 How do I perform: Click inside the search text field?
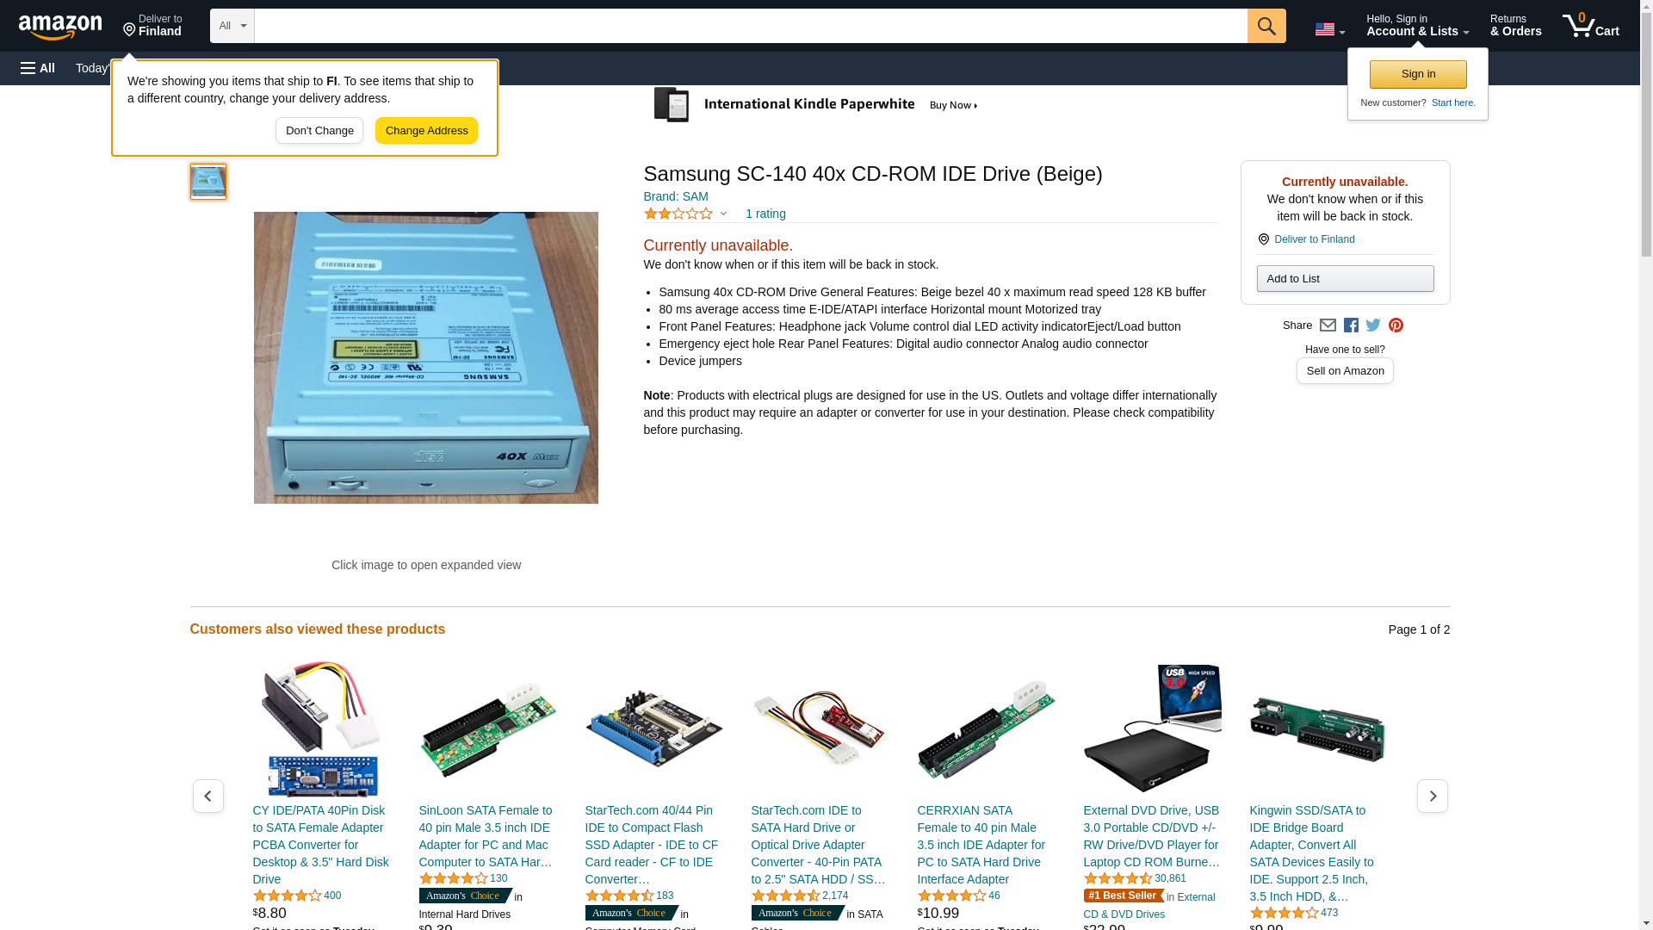(751, 26)
